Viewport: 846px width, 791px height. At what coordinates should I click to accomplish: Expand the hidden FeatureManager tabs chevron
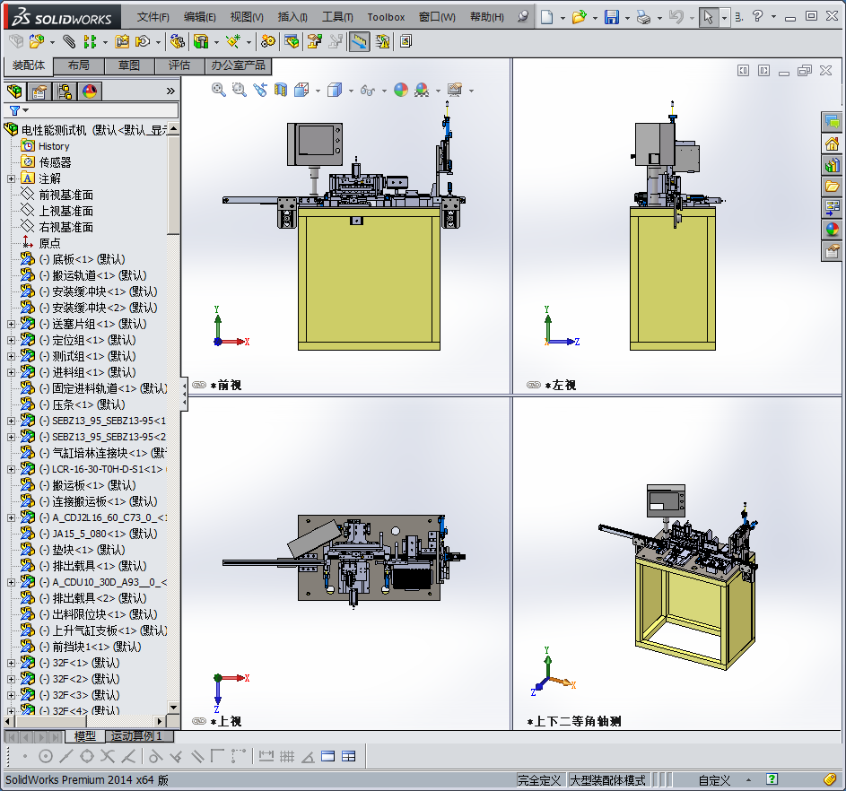click(x=170, y=91)
